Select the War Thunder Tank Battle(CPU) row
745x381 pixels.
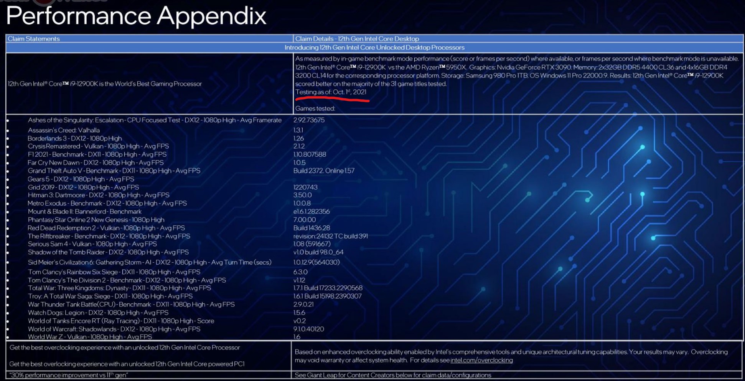131,305
